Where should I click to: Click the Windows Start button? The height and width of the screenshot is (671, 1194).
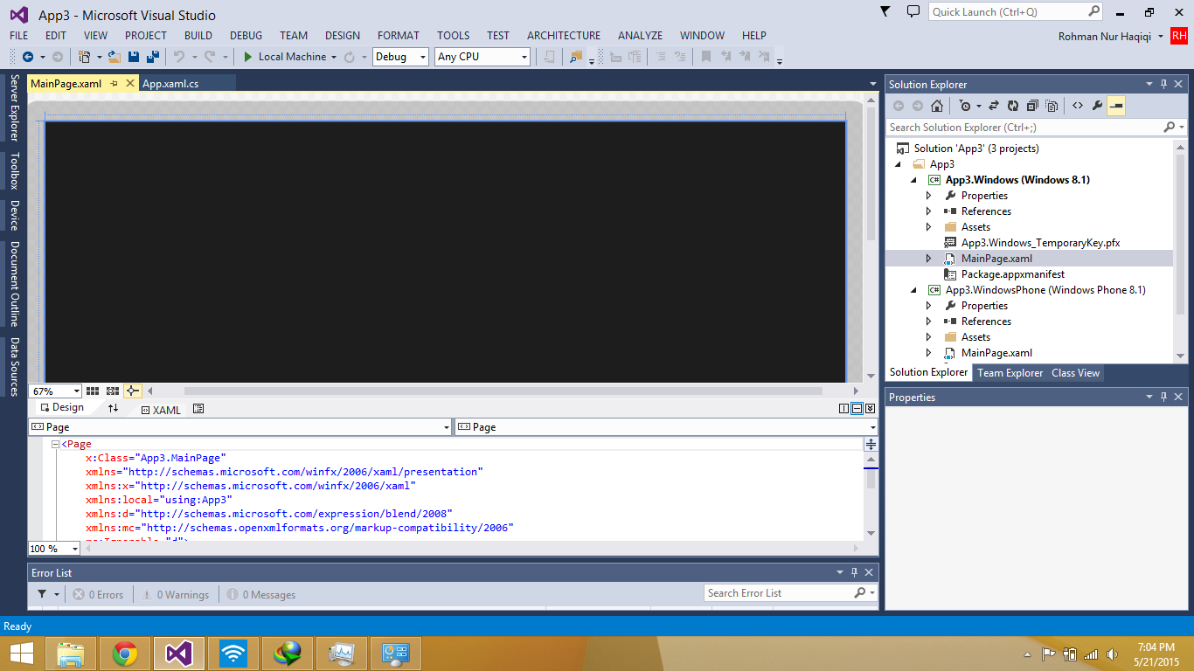pyautogui.click(x=21, y=654)
